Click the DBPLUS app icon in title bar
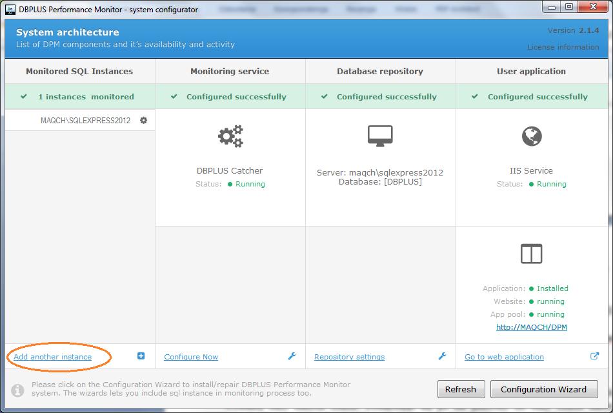 10,9
